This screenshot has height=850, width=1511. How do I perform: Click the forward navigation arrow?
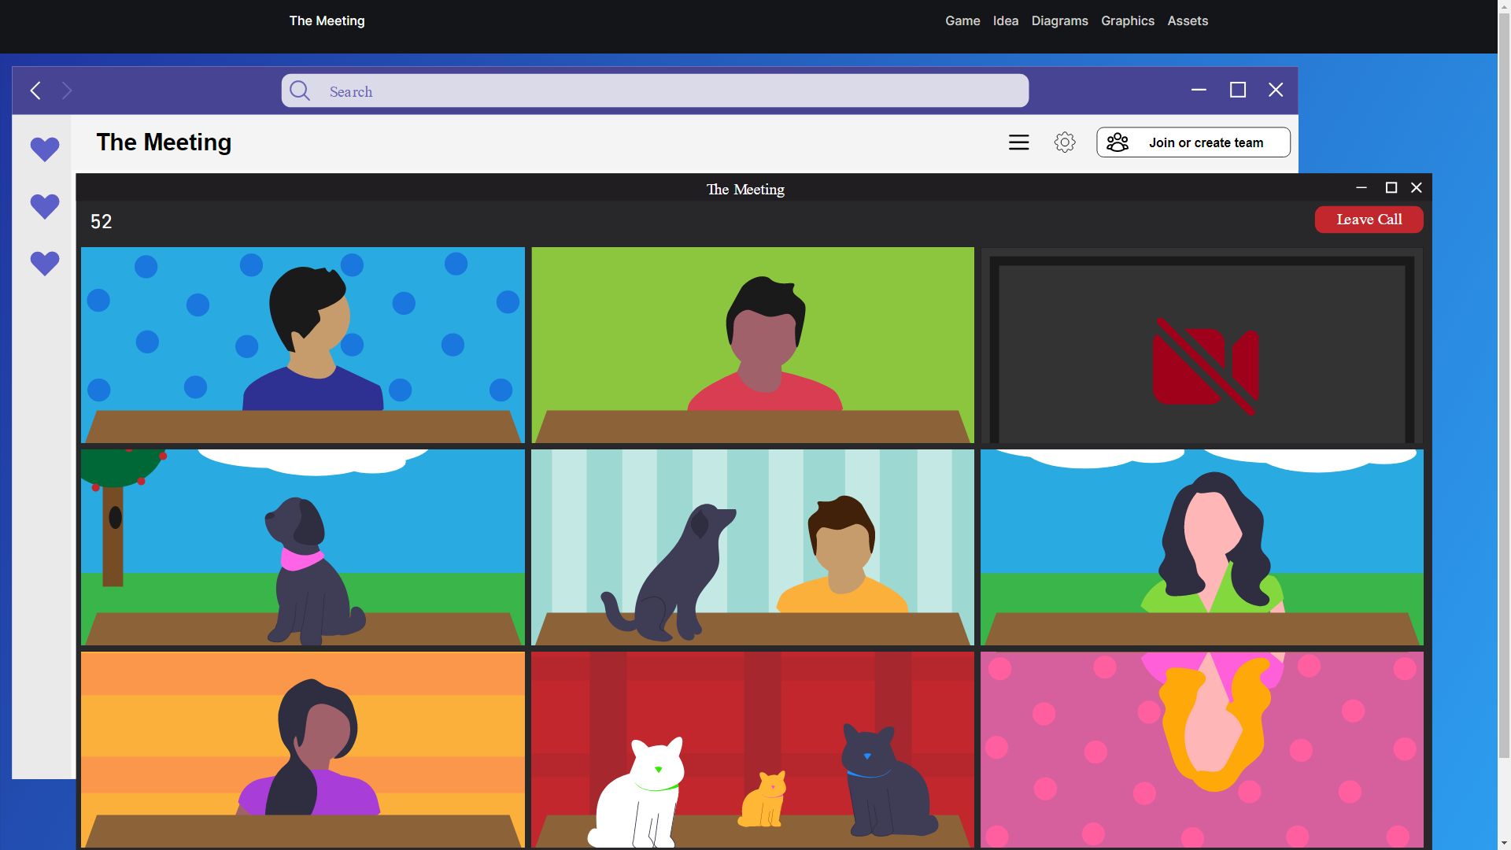67,91
